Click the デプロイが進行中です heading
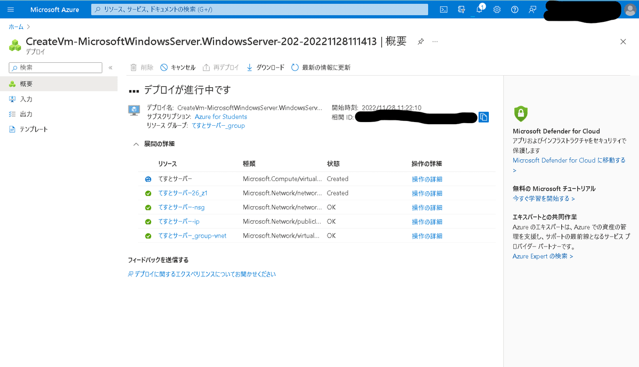 (187, 90)
